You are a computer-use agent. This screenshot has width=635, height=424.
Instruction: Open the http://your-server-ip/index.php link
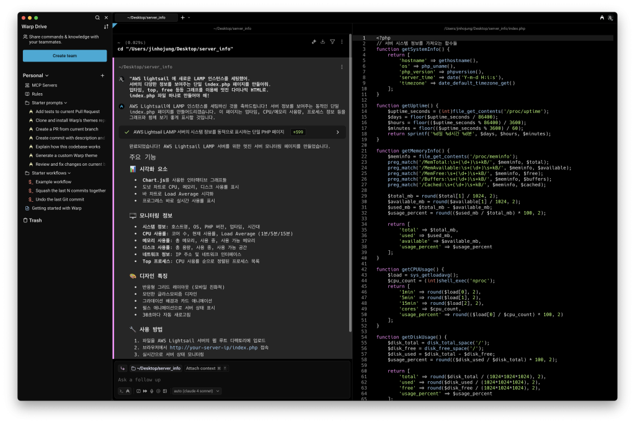pyautogui.click(x=213, y=348)
